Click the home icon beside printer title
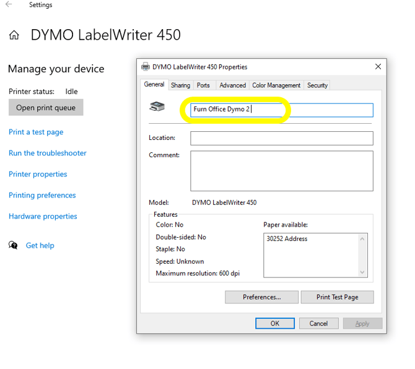415x369 pixels. point(14,35)
